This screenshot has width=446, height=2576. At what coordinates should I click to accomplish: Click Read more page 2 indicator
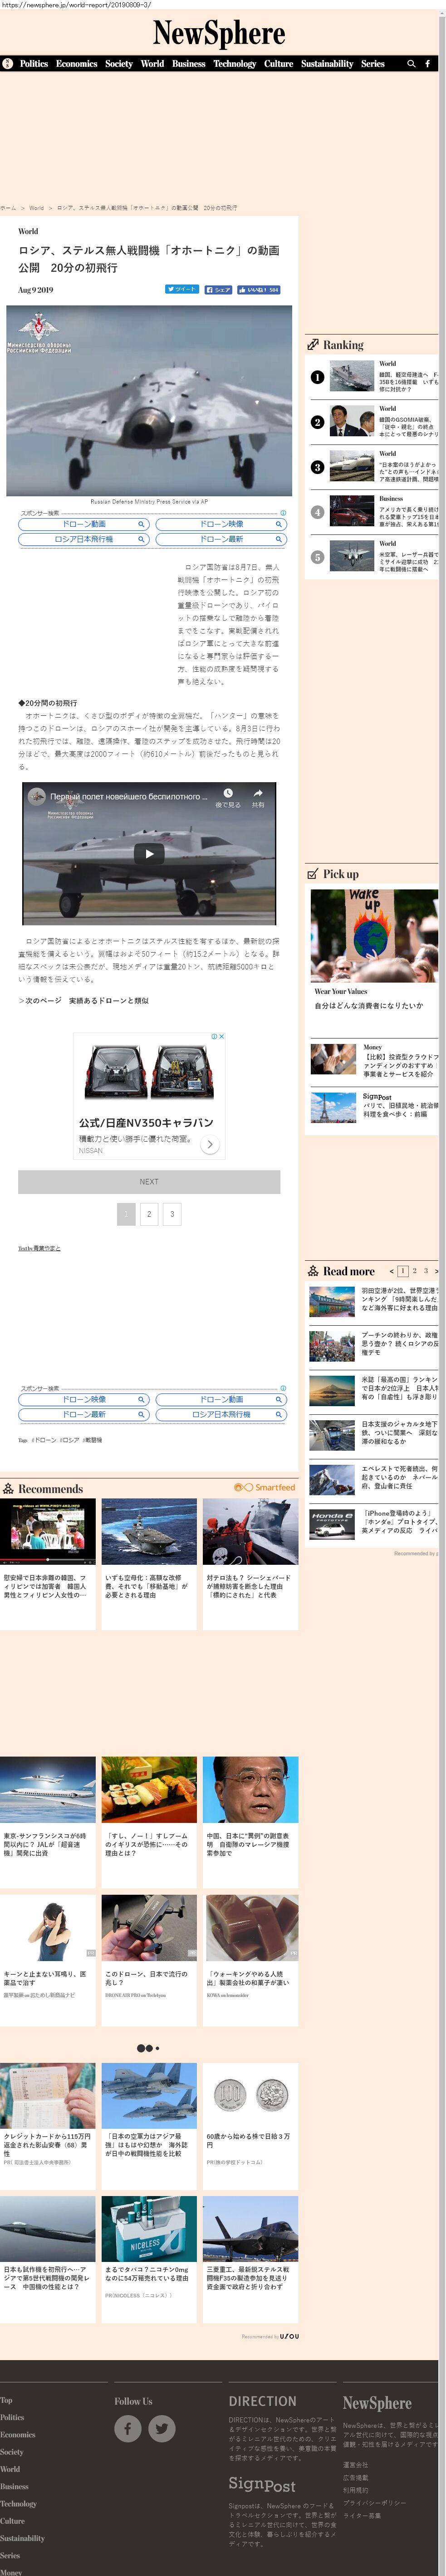[414, 1271]
